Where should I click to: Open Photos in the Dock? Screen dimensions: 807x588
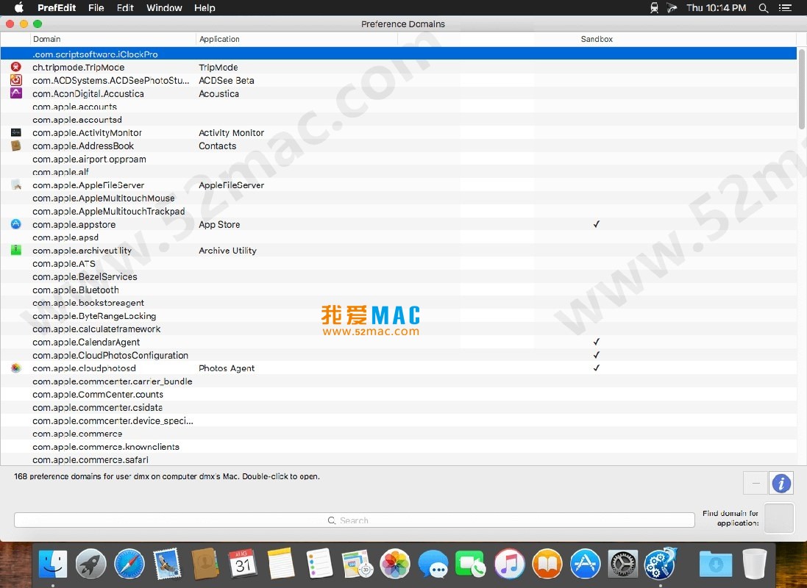395,564
